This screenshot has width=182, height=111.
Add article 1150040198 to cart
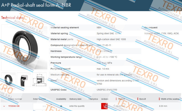[104, 106]
